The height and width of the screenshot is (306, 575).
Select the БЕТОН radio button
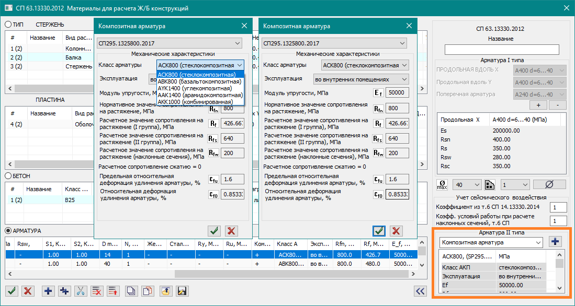click(8, 176)
